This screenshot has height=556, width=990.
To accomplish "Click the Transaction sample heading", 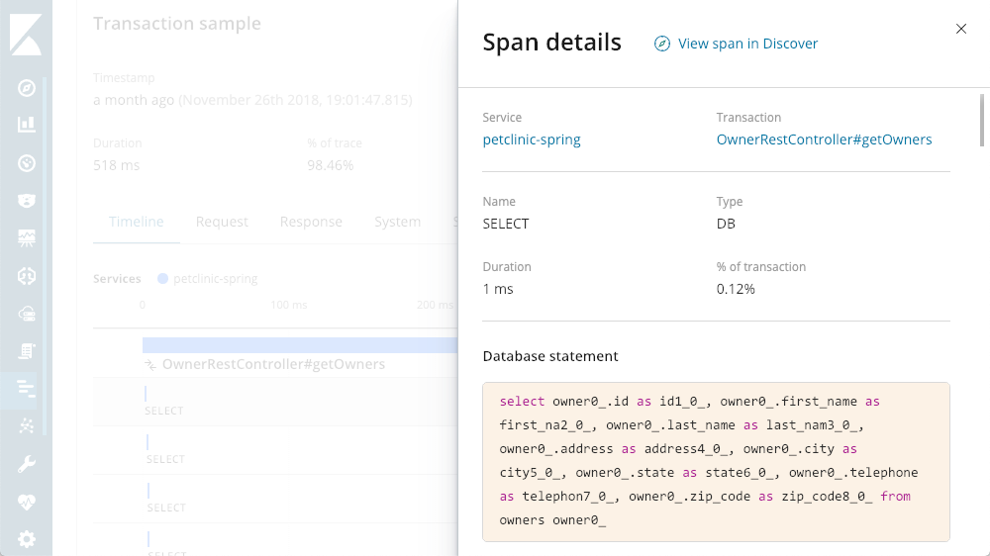I will click(177, 24).
